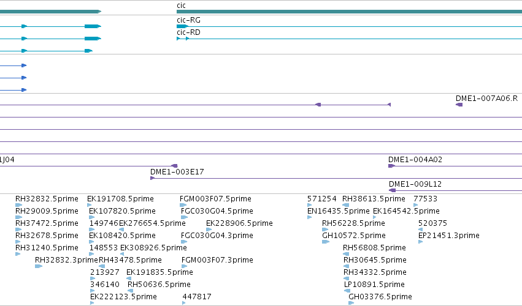The image size is (522, 306).
Task: Select the 213927 feature label
Action: click(x=104, y=272)
